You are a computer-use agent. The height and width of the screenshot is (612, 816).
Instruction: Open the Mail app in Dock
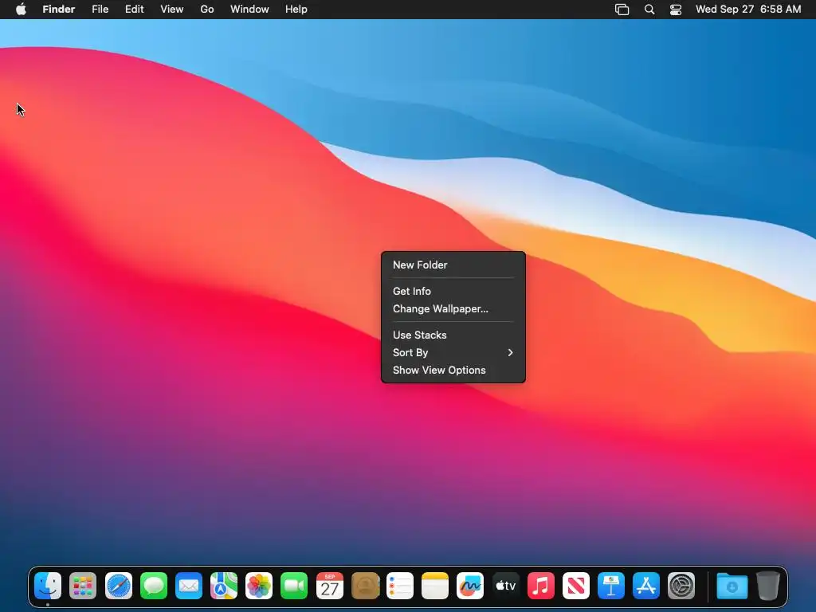click(x=188, y=586)
